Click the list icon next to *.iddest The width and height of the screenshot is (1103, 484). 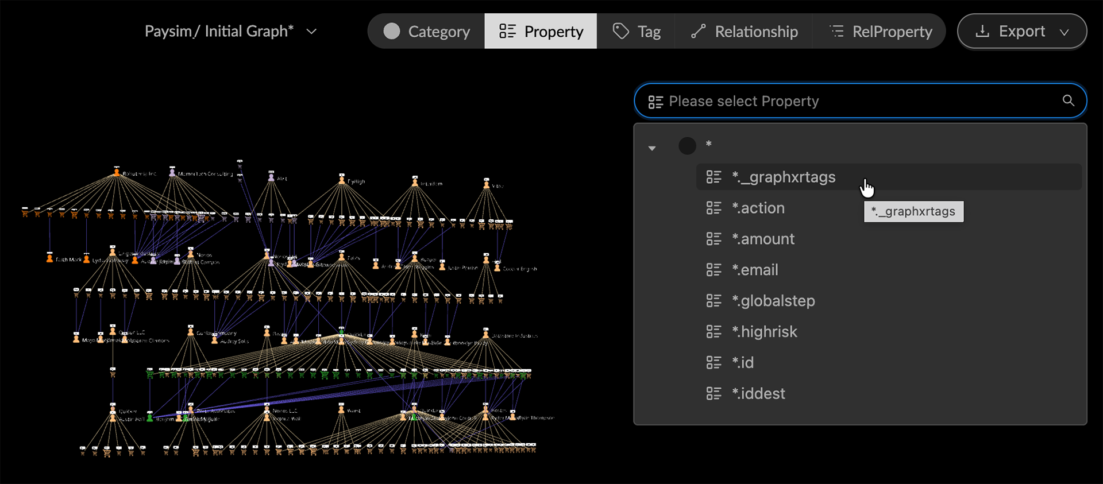(714, 393)
